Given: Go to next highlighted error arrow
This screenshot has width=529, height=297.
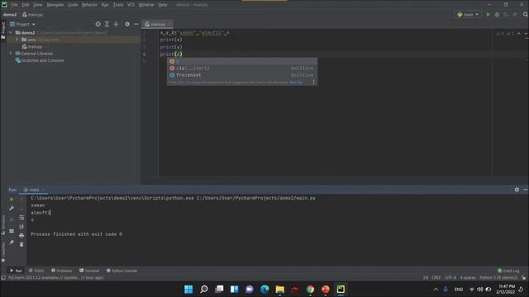Looking at the screenshot, I should (526, 33).
